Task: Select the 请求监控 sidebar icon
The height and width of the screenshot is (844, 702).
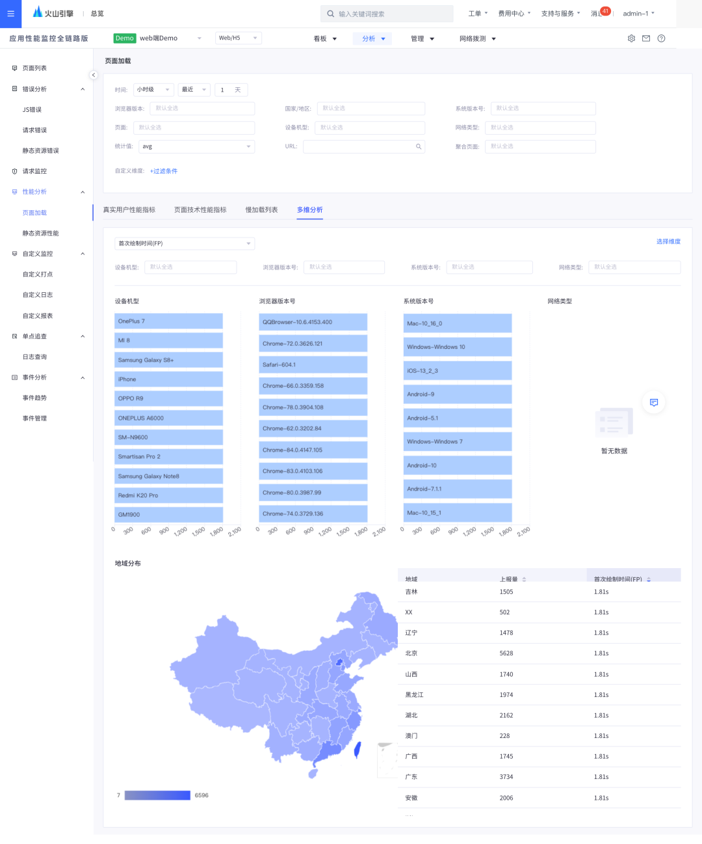Action: point(14,171)
